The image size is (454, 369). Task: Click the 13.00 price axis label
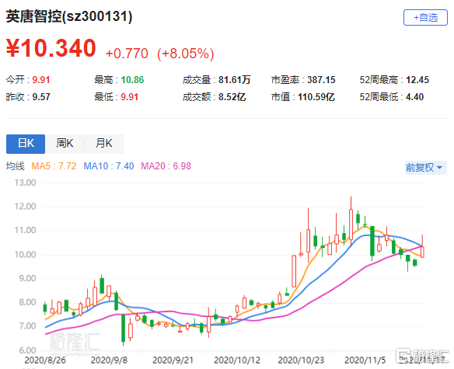[25, 183]
